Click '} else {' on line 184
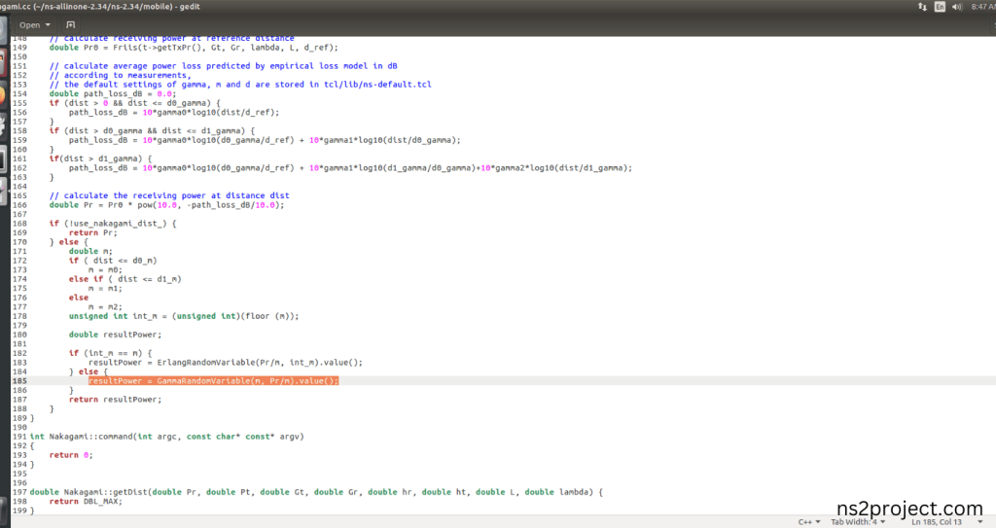The height and width of the screenshot is (528, 996). (x=89, y=371)
